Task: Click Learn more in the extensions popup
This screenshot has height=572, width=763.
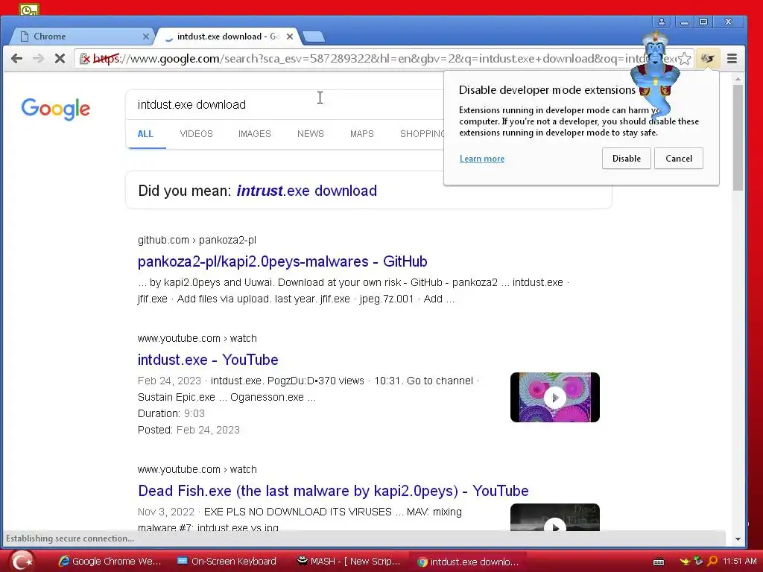Action: (x=482, y=159)
